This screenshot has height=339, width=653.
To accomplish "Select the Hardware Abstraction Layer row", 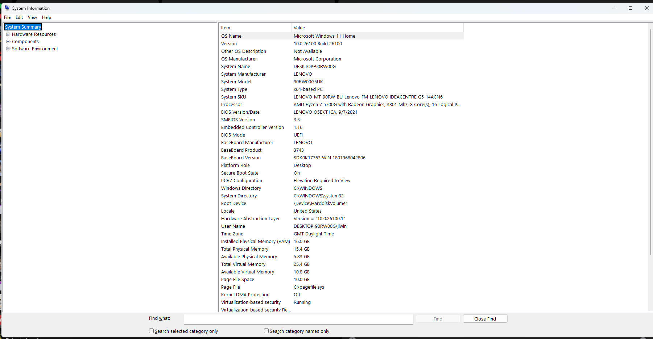I will (342, 219).
